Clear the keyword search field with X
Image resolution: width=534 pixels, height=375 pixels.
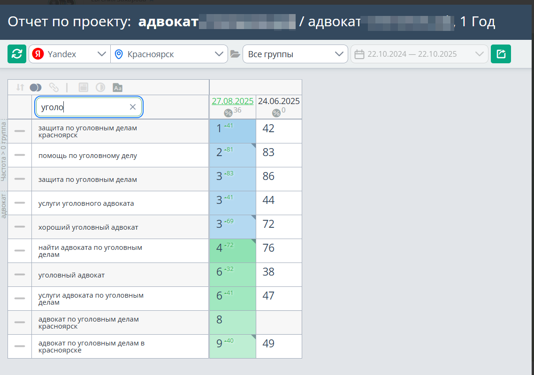[x=133, y=107]
